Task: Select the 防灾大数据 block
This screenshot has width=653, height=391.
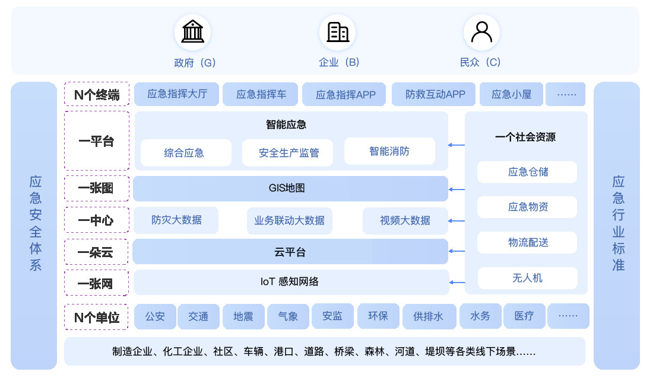Action: pos(176,220)
